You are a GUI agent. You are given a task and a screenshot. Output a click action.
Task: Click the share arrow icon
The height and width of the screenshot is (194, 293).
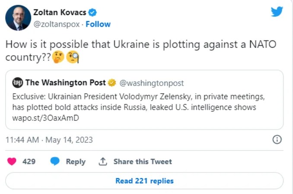click(103, 162)
